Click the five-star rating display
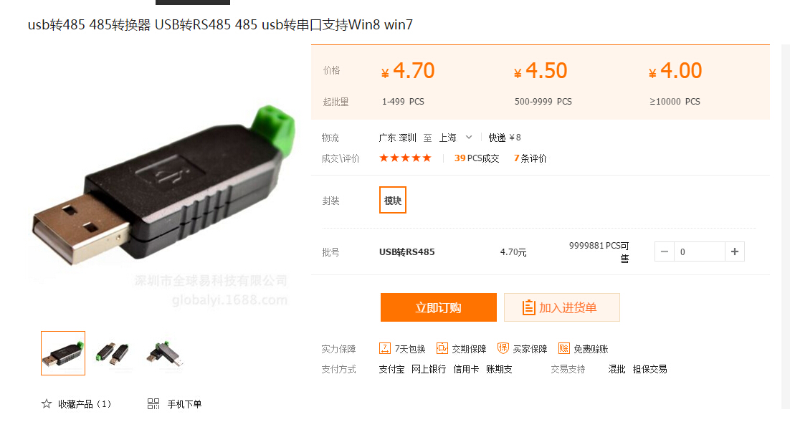The width and height of the screenshot is (790, 422). [405, 158]
